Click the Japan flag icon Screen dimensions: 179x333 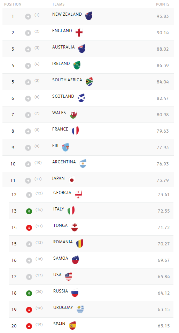[72, 180]
